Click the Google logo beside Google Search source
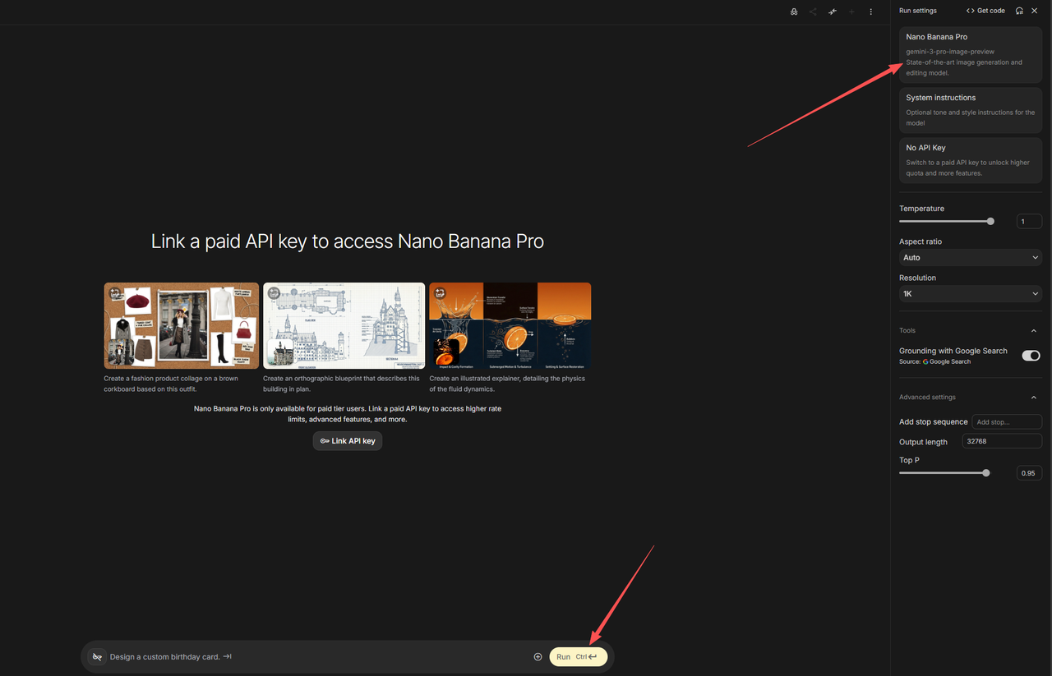The image size is (1052, 676). [925, 361]
